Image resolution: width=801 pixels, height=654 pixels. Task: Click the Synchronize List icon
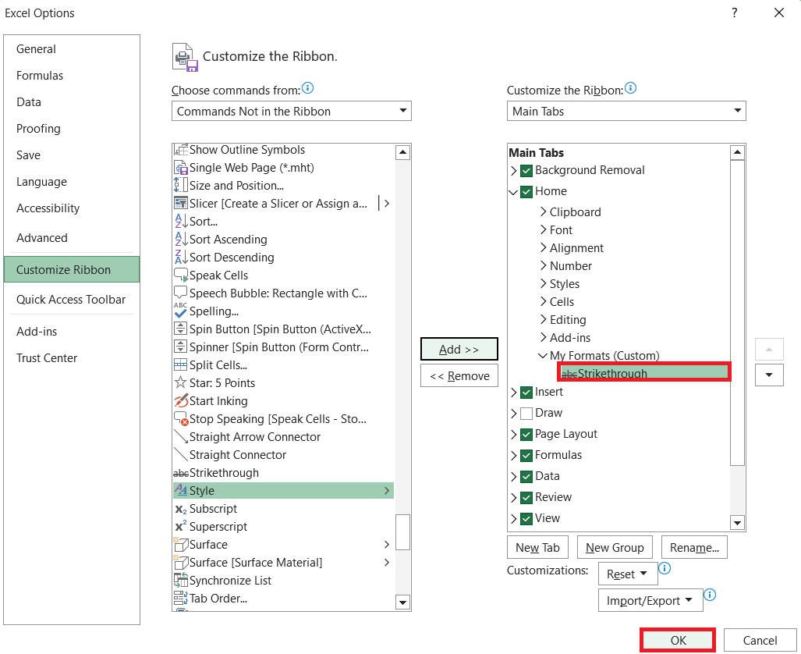click(181, 580)
